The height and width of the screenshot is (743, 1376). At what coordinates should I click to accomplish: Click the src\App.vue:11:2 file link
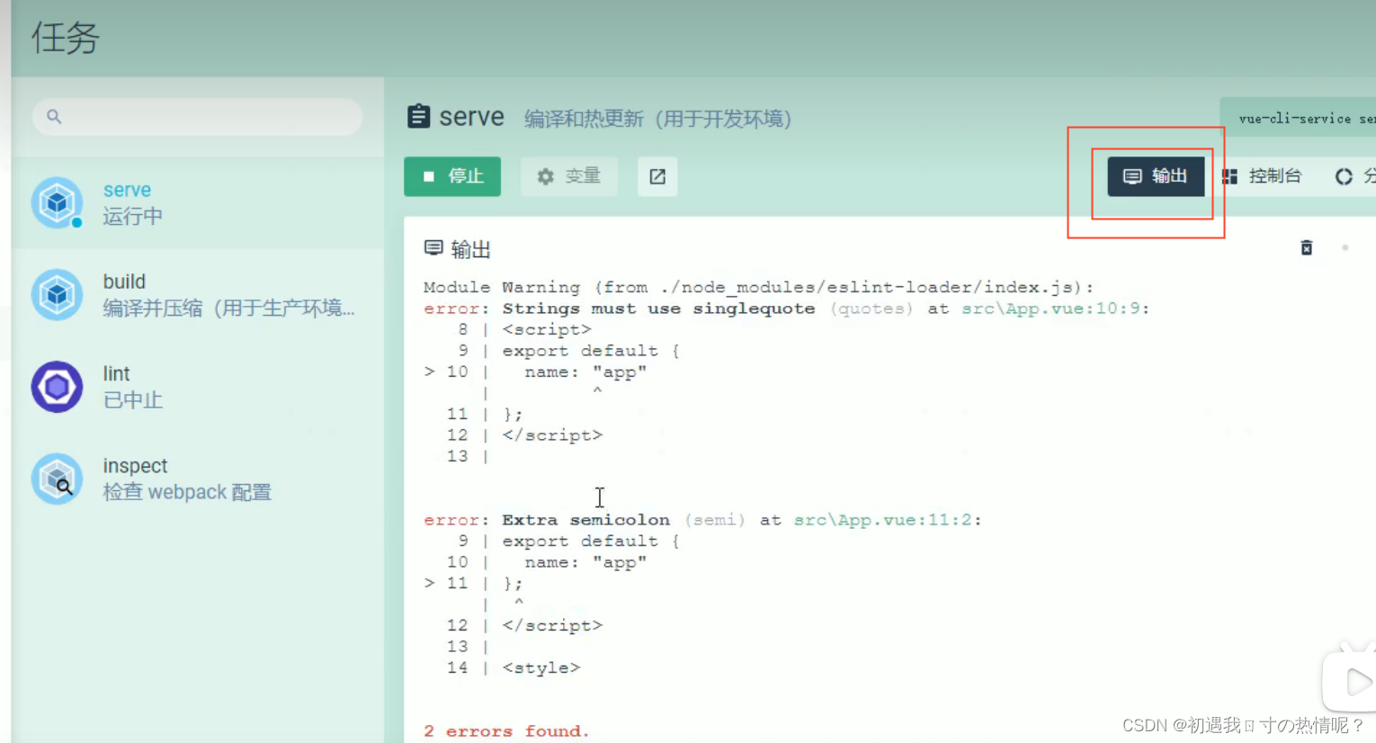pos(882,520)
